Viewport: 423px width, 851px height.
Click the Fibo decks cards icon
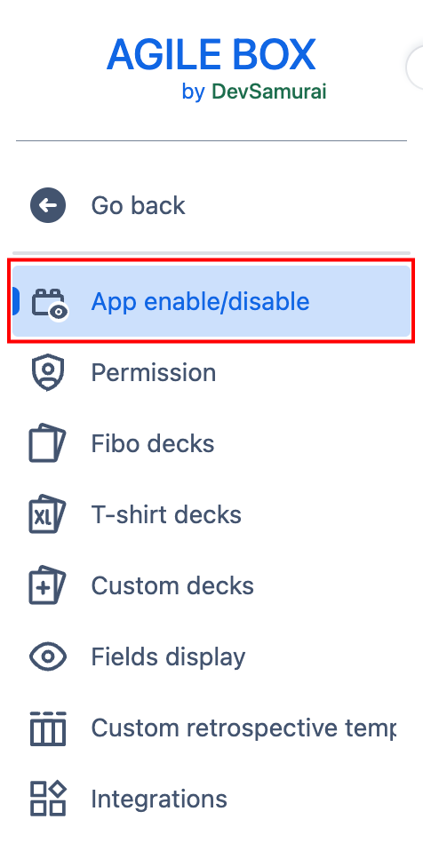[x=47, y=443]
